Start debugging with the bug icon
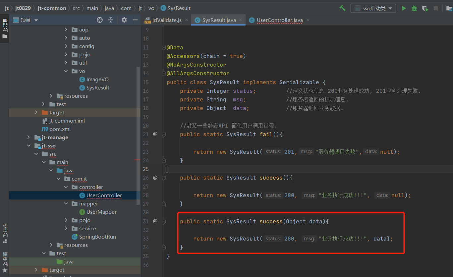The height and width of the screenshot is (277, 453). (414, 8)
